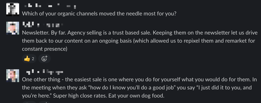Select the 'Which of your organic channels' message

click(x=99, y=14)
